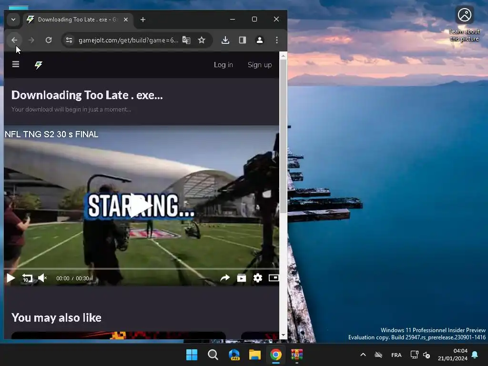The width and height of the screenshot is (488, 366).
Task: Go back to the previous page in Chrome
Action: (x=14, y=40)
